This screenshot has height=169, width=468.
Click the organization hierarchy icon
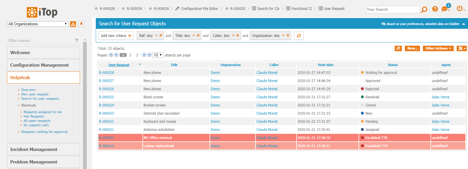[x=73, y=24]
